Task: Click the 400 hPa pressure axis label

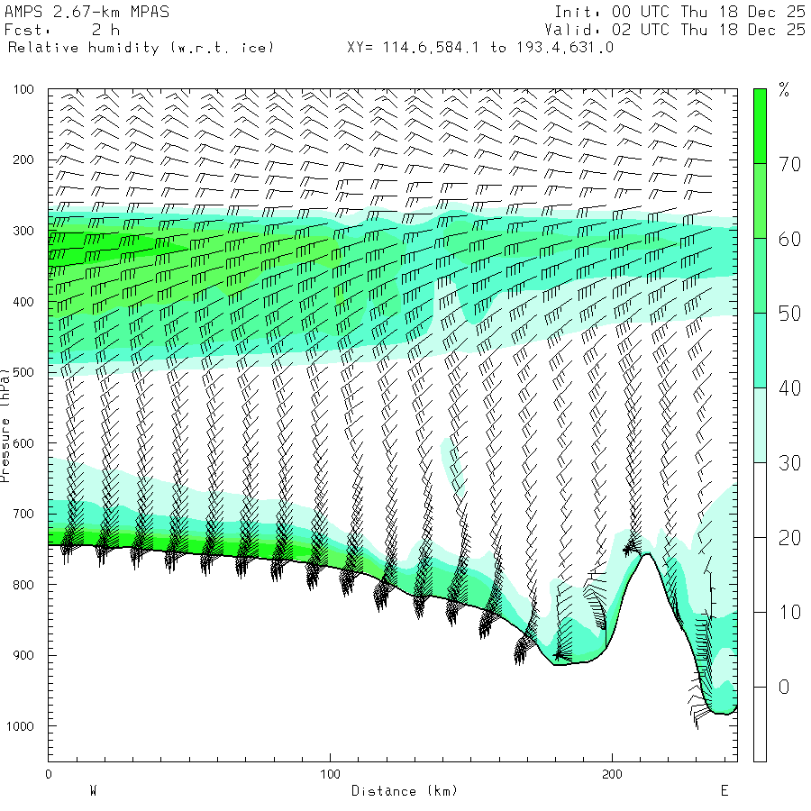Action: pos(23,302)
